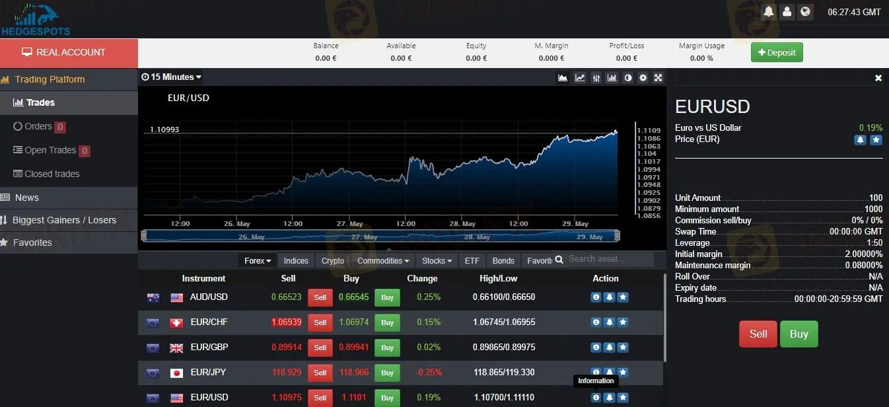Click Sell button for EUR/JPY
Image resolution: width=889 pixels, height=407 pixels.
pos(320,373)
